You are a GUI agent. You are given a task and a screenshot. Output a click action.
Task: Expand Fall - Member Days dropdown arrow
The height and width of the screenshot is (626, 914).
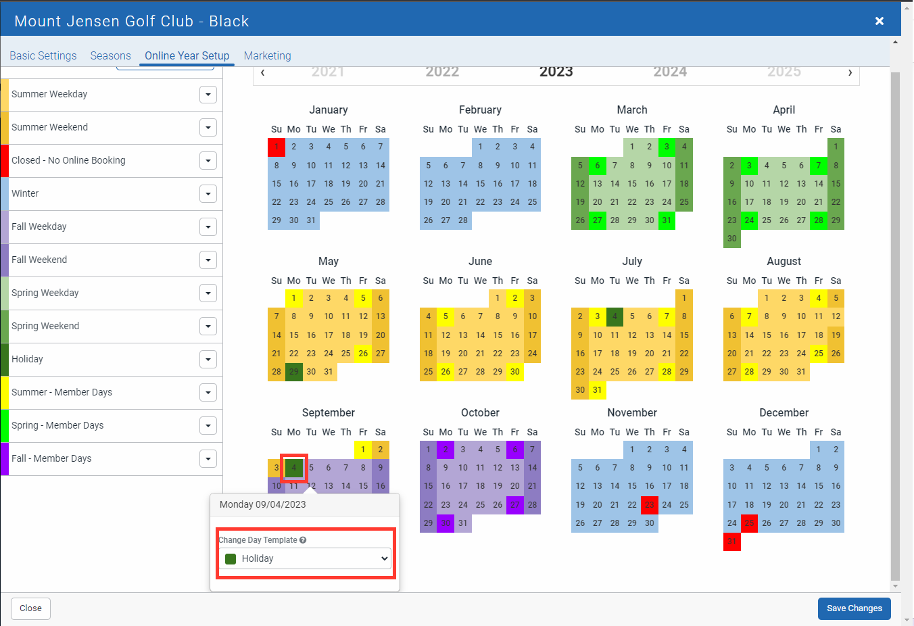click(x=208, y=459)
